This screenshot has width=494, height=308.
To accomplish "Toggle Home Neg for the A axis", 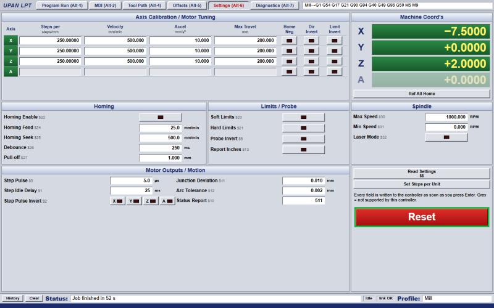I will click(x=289, y=71).
